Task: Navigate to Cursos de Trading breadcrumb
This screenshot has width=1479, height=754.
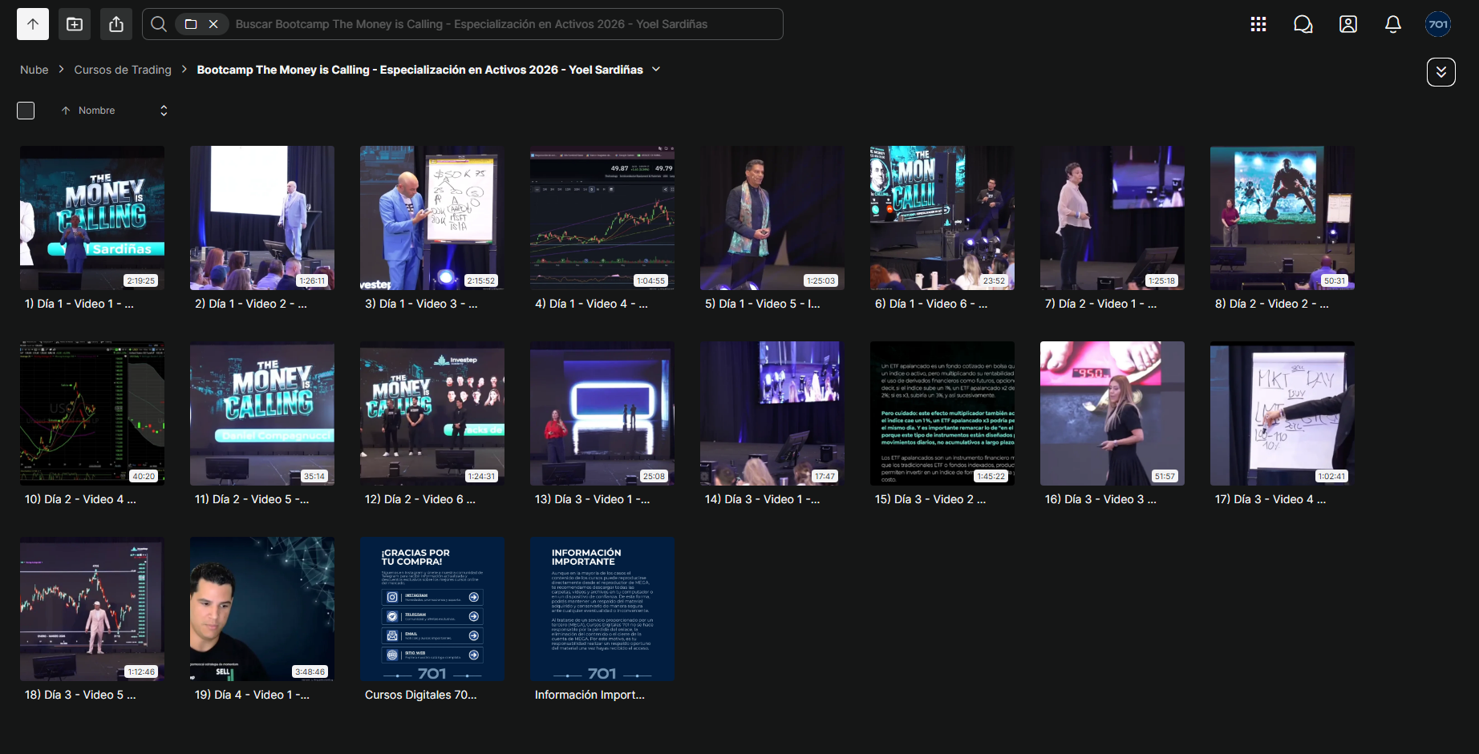Action: [123, 70]
